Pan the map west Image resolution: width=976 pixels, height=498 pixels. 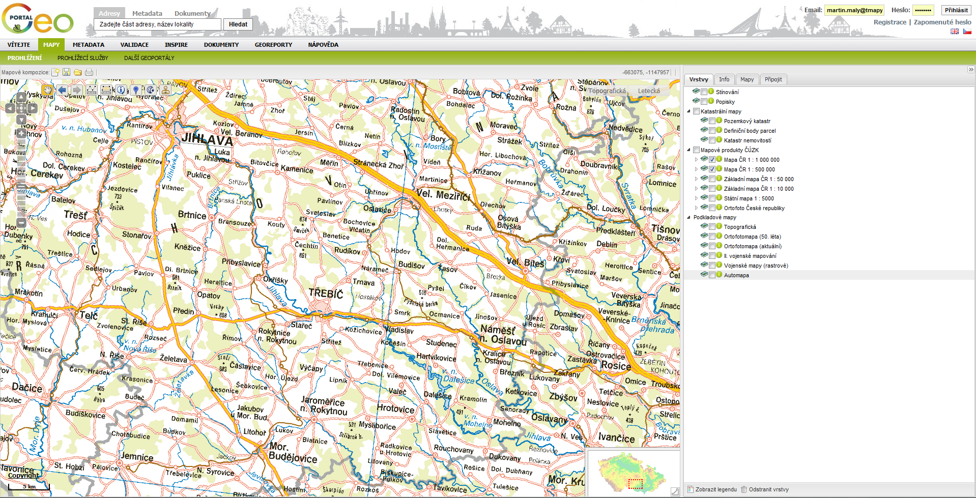click(x=10, y=108)
